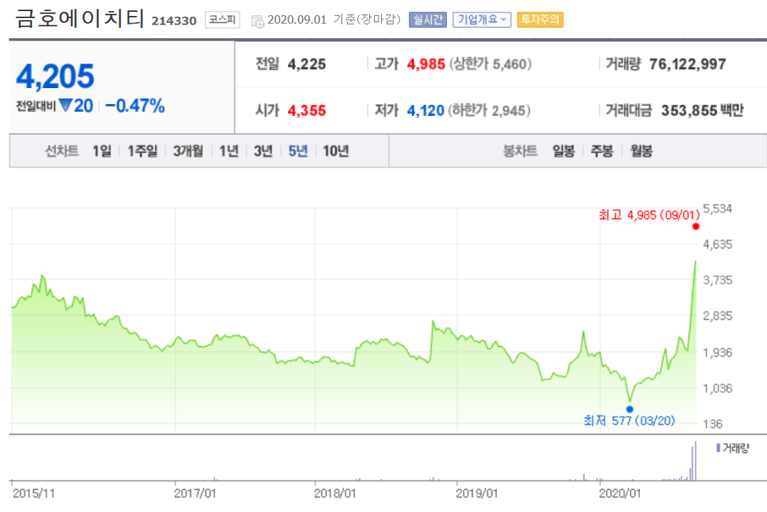767x512 pixels.
Task: Click the 기준(장마감) status text
Action: tap(367, 20)
